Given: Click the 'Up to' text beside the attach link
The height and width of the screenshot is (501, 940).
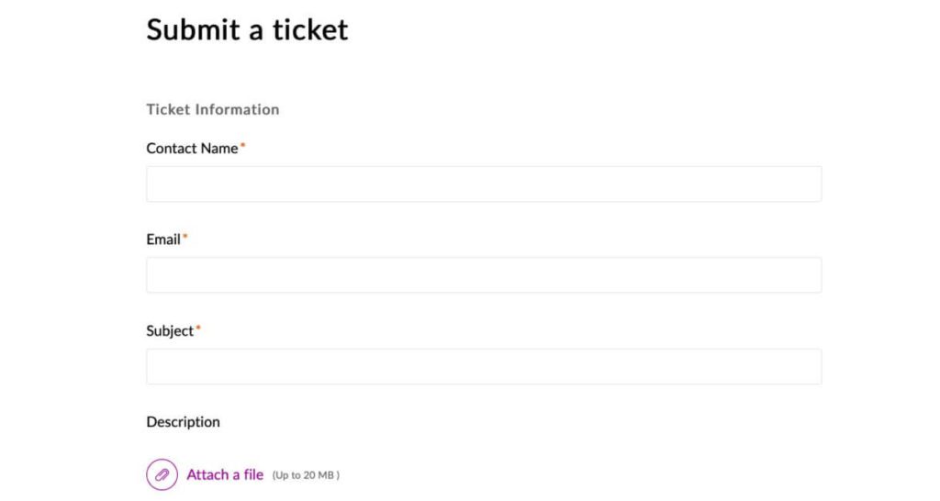Looking at the screenshot, I should click(x=288, y=475).
